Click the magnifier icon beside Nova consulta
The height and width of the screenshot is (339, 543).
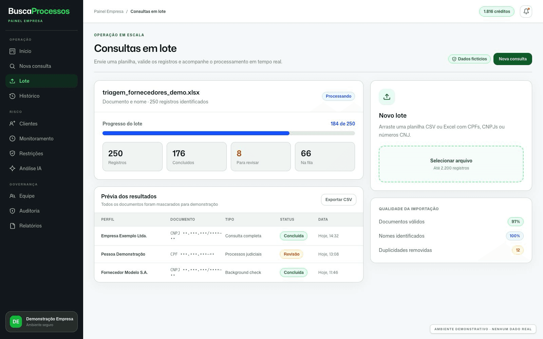(13, 66)
